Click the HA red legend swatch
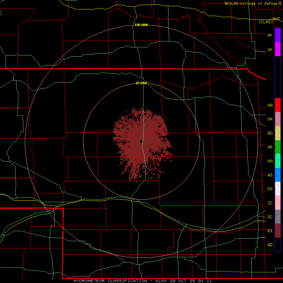283x283 pixels. 278,105
